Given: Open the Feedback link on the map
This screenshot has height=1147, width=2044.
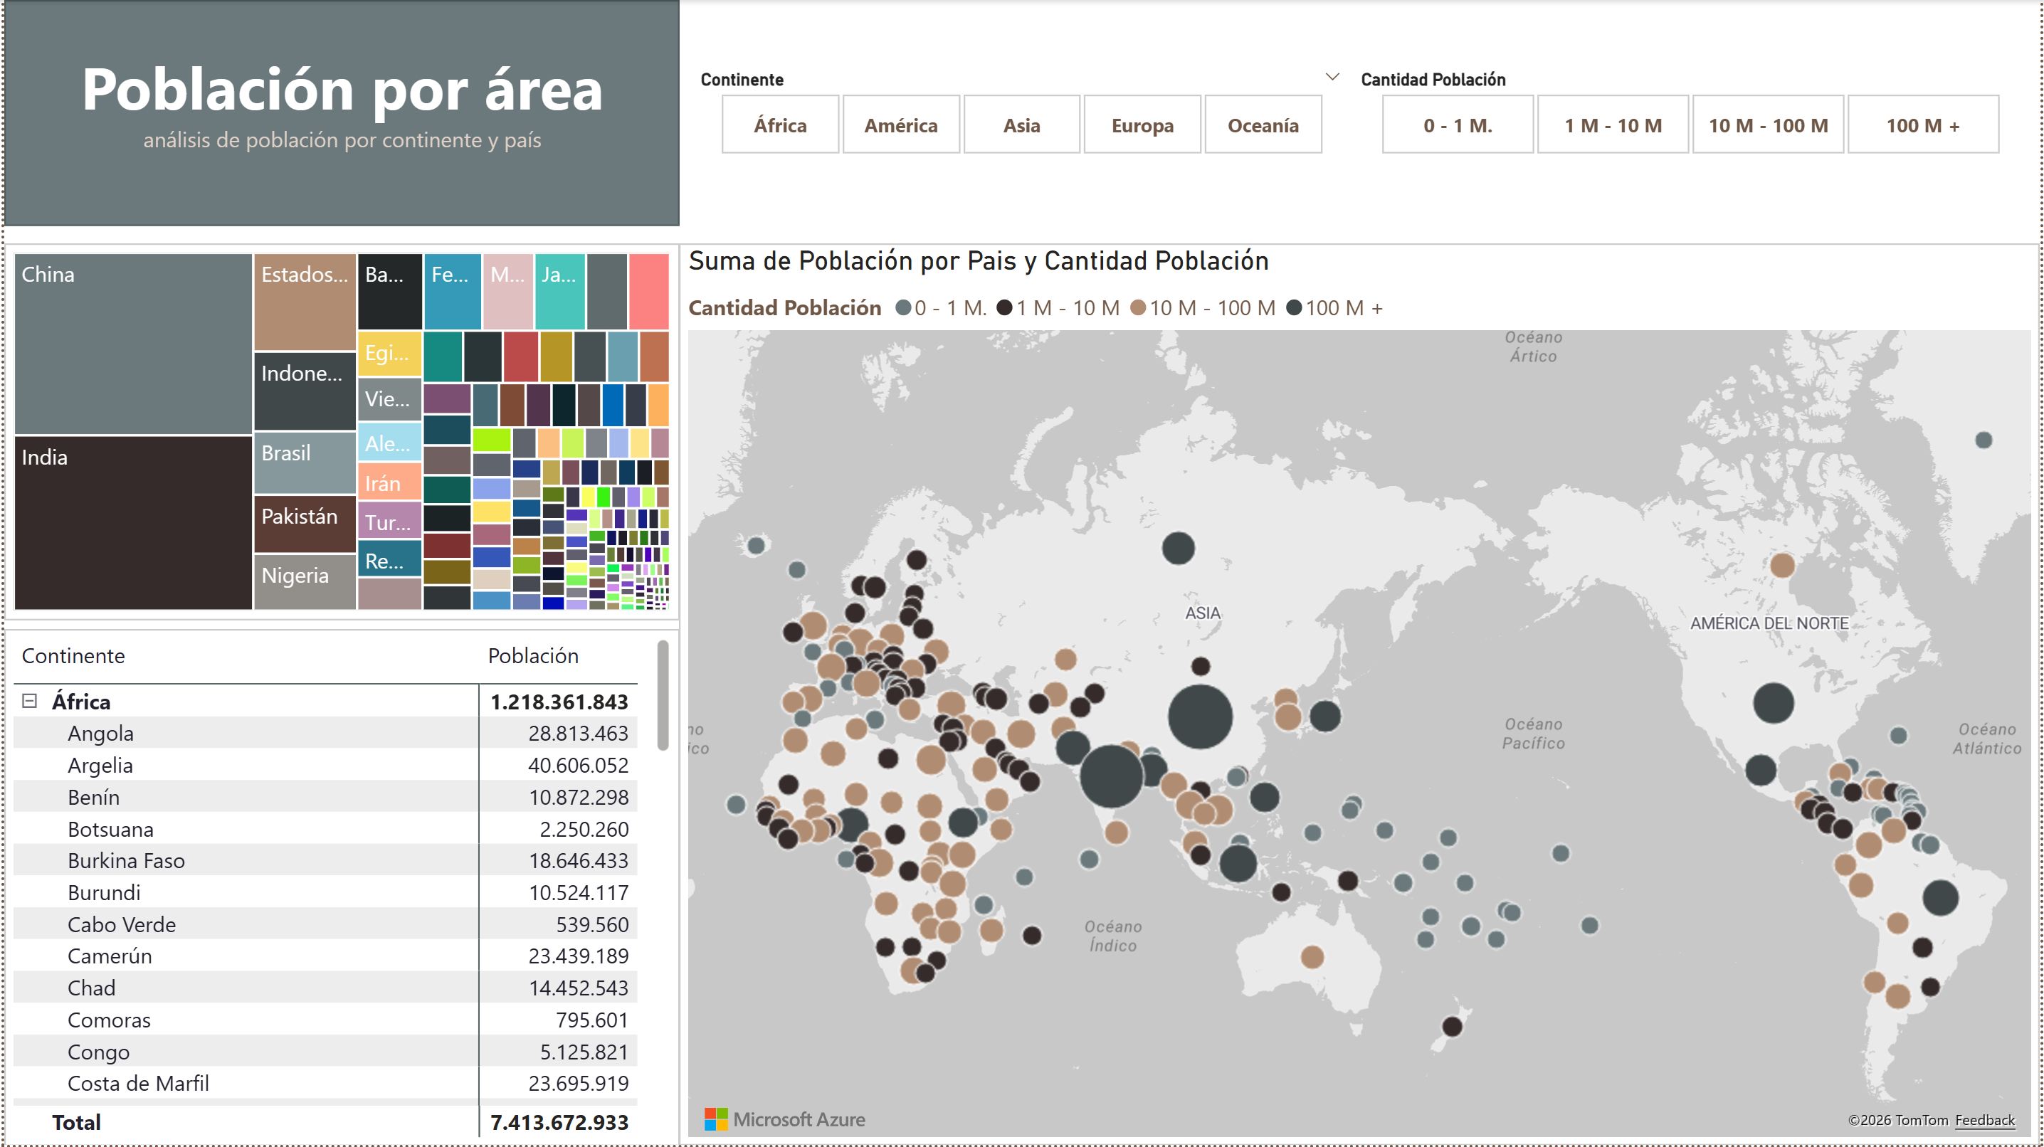Looking at the screenshot, I should [1984, 1120].
